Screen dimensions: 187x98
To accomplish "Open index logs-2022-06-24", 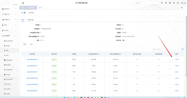I will 32,91.
